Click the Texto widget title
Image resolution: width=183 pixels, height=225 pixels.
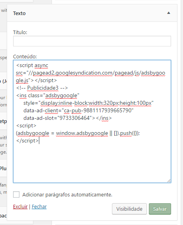(19, 13)
